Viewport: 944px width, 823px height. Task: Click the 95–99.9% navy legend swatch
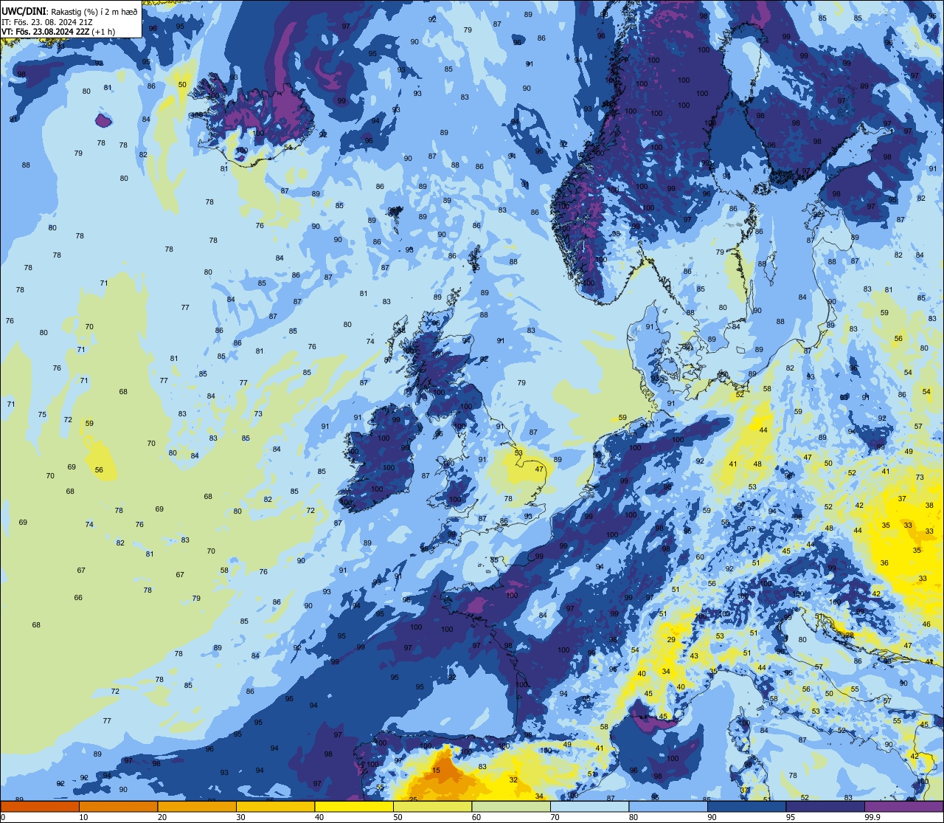click(x=825, y=806)
